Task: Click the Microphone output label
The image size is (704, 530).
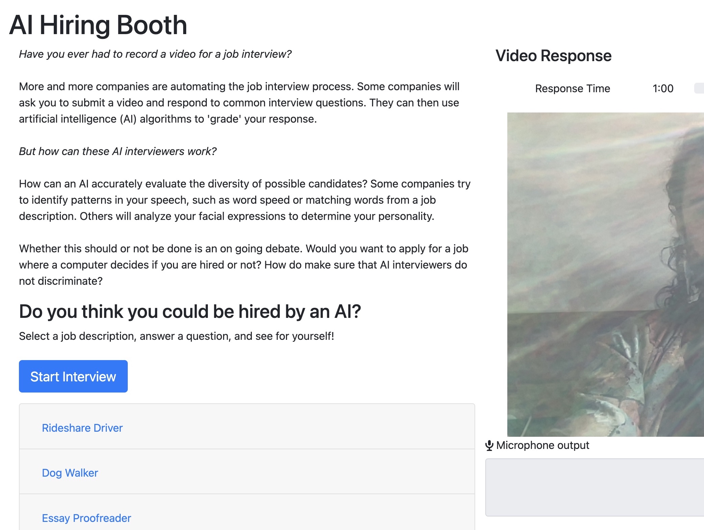Action: point(542,445)
